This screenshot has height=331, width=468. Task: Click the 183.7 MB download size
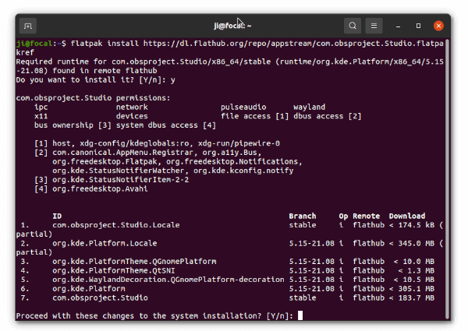(416, 298)
